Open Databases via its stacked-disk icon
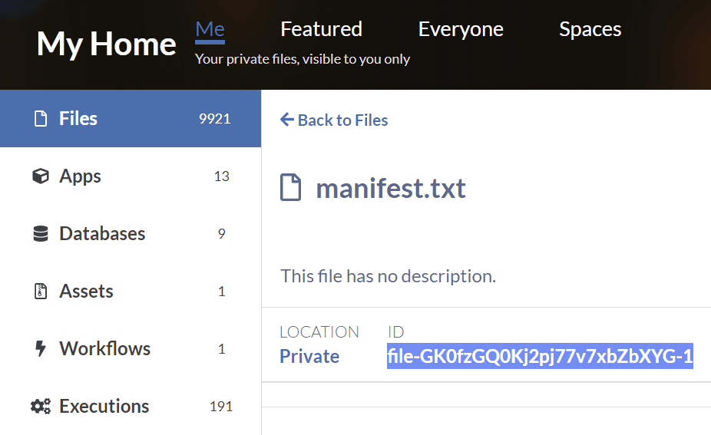Image resolution: width=711 pixels, height=435 pixels. point(41,234)
